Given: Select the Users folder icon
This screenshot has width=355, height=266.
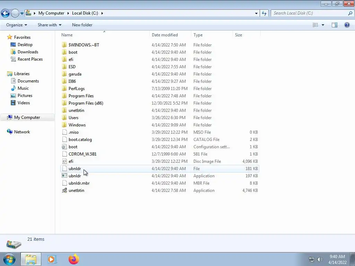Looking at the screenshot, I should point(64,118).
